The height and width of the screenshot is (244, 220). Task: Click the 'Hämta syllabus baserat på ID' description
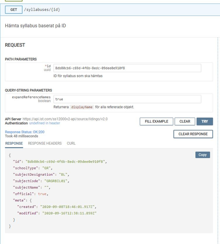pos(35,25)
